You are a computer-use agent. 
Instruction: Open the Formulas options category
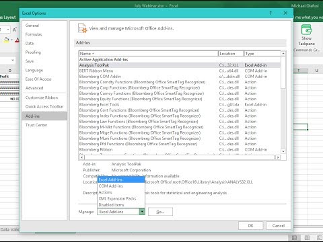[44, 34]
